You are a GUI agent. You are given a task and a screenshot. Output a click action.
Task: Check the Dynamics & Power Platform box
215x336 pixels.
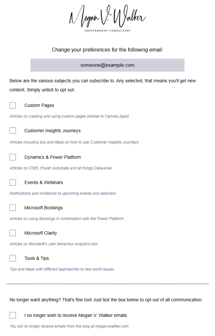(x=13, y=157)
